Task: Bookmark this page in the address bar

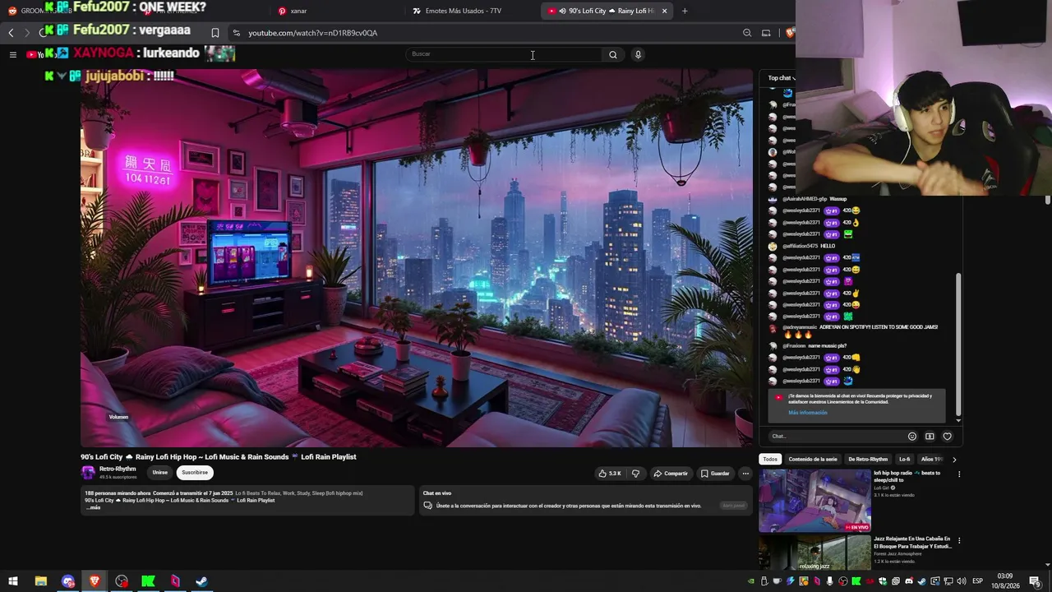Action: click(x=215, y=33)
